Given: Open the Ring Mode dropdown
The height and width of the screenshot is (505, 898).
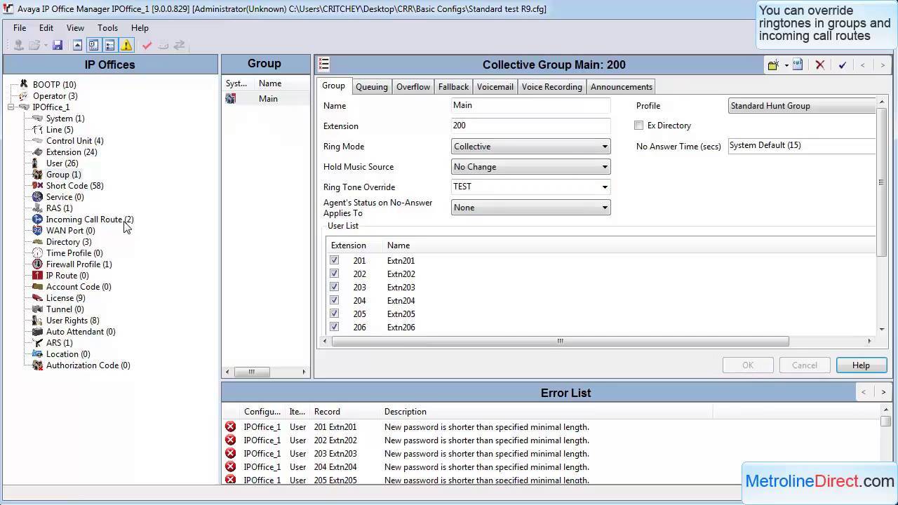Looking at the screenshot, I should pyautogui.click(x=605, y=147).
